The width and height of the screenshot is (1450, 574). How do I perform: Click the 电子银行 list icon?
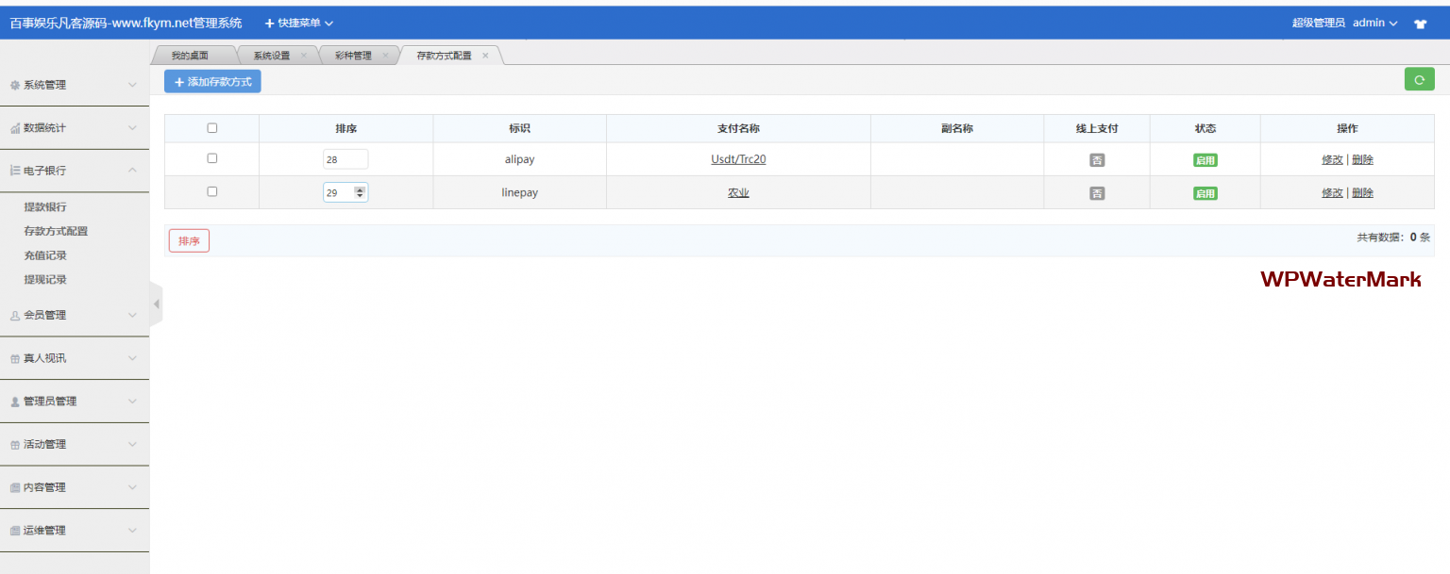15,171
